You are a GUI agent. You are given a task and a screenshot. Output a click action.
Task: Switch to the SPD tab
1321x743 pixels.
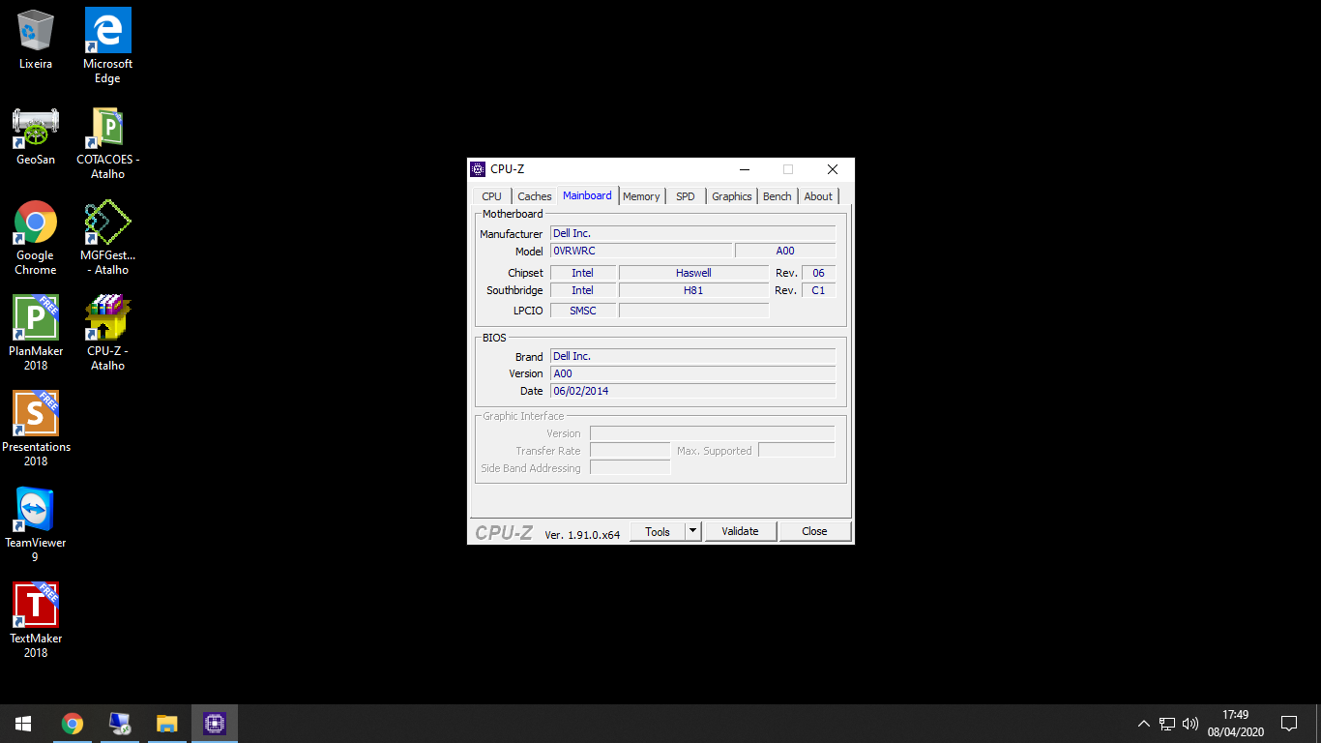click(686, 196)
